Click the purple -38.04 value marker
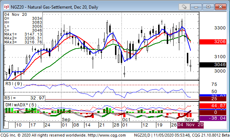 (x=213, y=118)
